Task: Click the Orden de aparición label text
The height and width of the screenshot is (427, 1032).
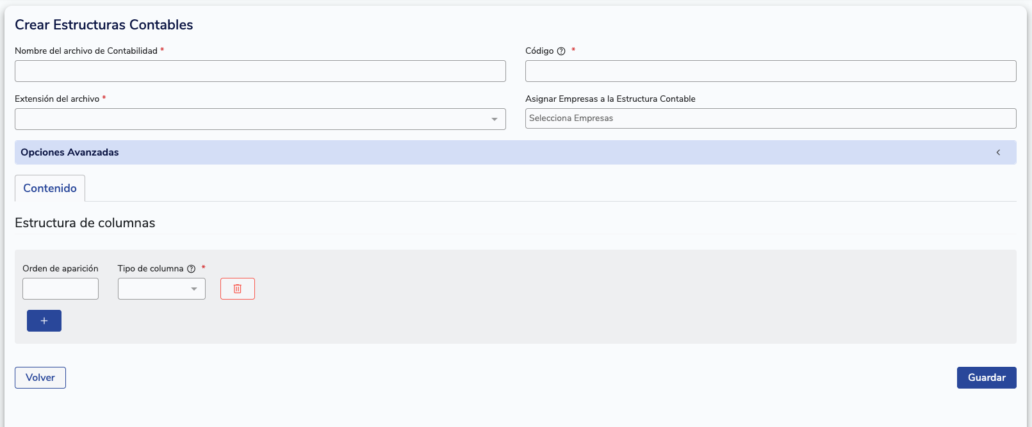Action: [60, 268]
